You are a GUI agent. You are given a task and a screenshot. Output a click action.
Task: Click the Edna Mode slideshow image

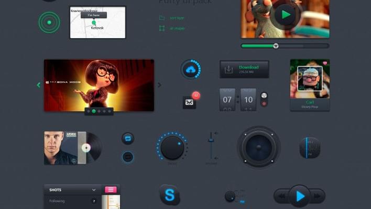coord(99,85)
